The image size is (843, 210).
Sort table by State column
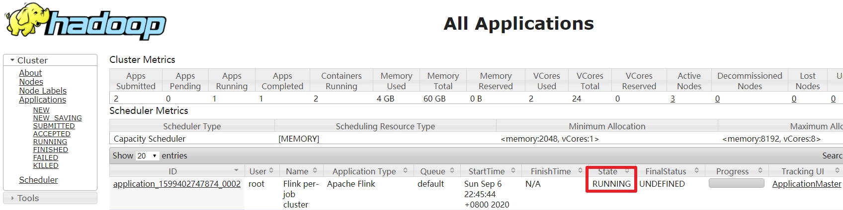click(x=612, y=171)
